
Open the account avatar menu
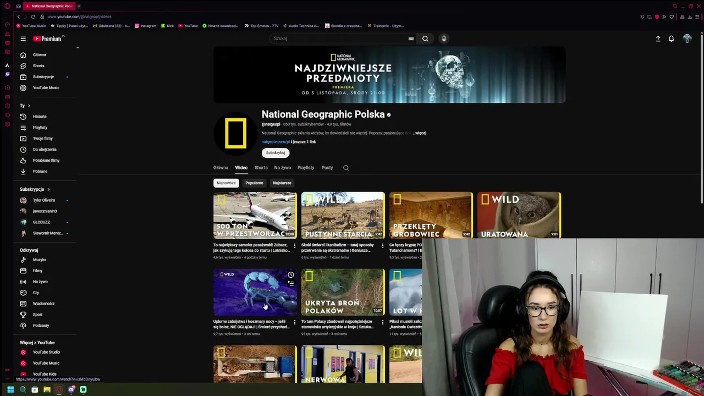pyautogui.click(x=687, y=38)
